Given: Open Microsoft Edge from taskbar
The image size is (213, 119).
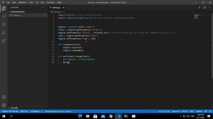Looking at the screenshot, I should [x=80, y=116].
